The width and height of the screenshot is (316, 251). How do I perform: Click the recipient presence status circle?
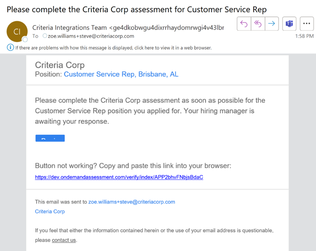click(x=45, y=36)
